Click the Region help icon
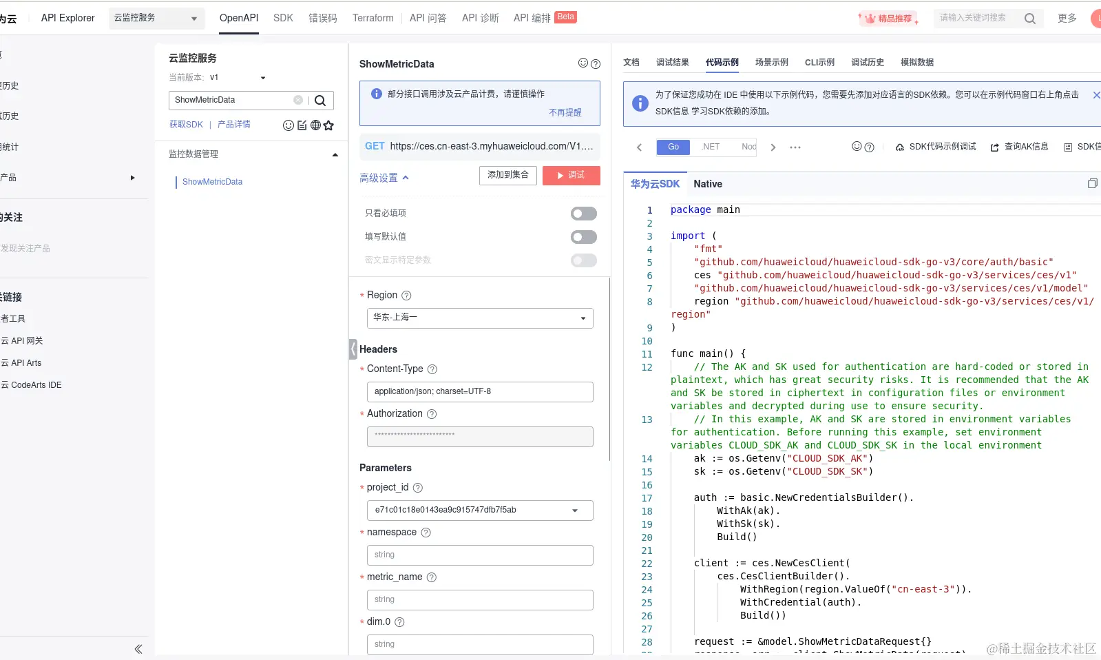Screen dimensions: 1101x660 [x=406, y=296]
